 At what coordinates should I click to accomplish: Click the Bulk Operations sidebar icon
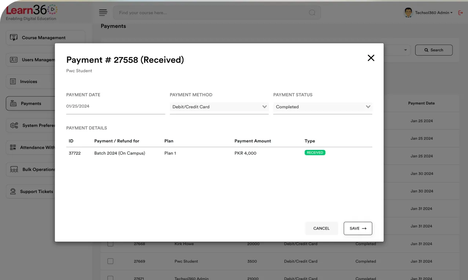coord(14,170)
